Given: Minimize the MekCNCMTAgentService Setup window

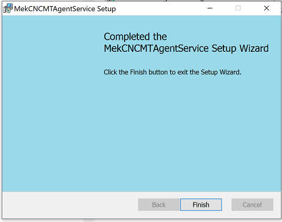Looking at the screenshot, I should coord(210,9).
